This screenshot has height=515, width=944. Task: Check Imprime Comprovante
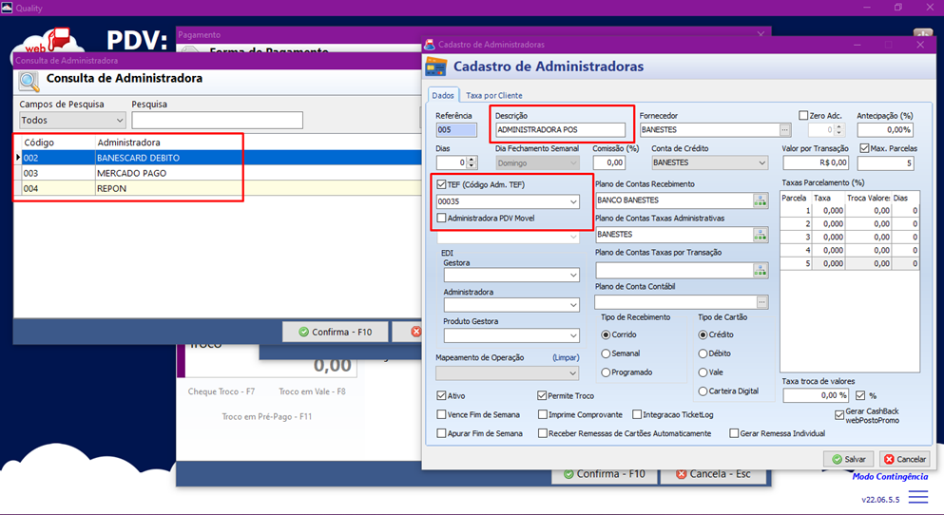pyautogui.click(x=543, y=414)
